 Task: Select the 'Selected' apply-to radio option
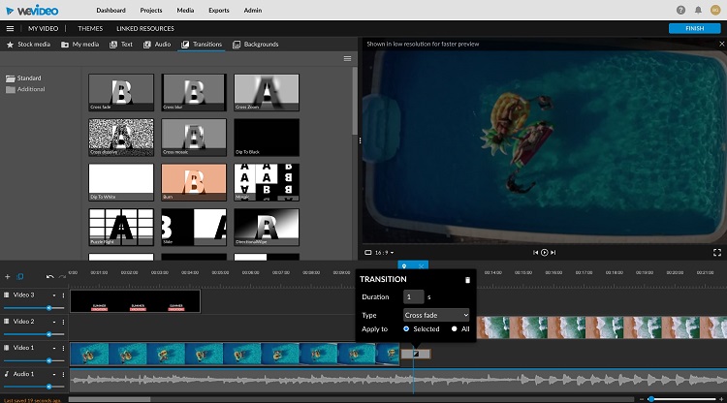[x=407, y=329]
